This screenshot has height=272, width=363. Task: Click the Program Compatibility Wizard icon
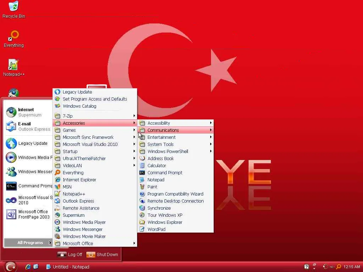tap(142, 194)
